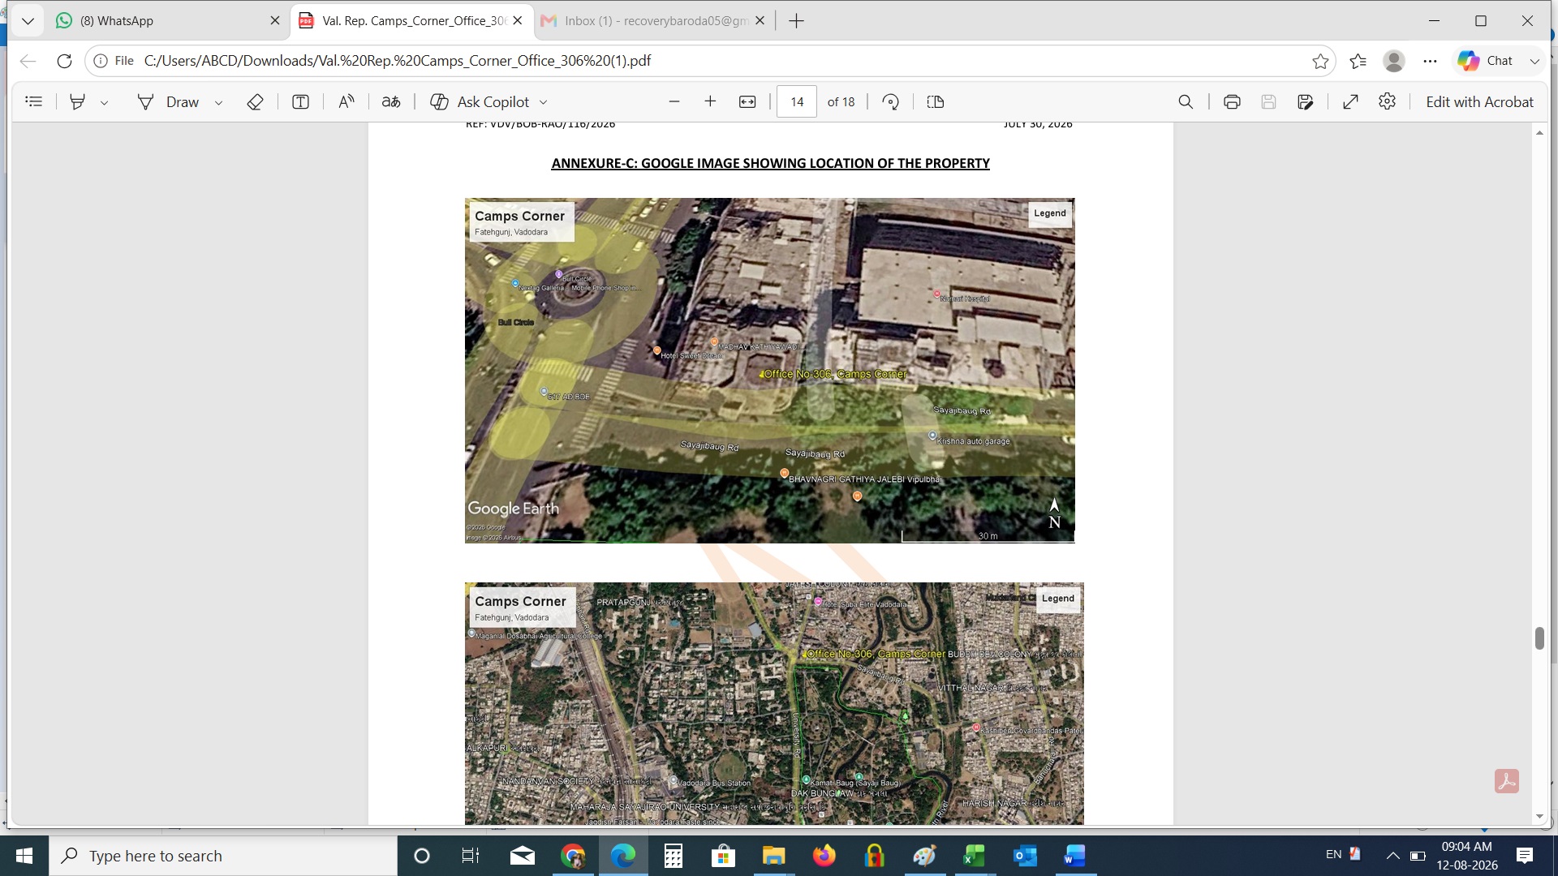Ask Copilot about this PDF
The height and width of the screenshot is (876, 1558).
point(480,101)
